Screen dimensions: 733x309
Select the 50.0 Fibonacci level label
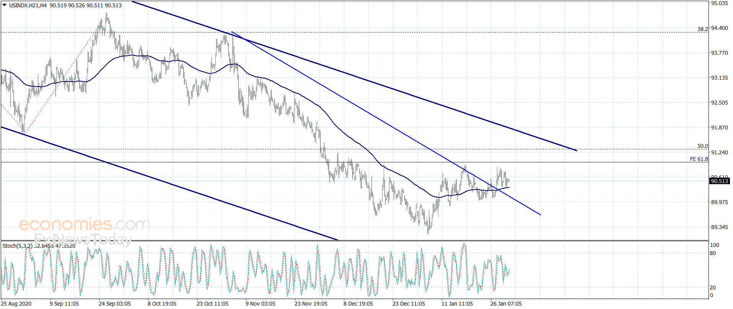coord(702,146)
